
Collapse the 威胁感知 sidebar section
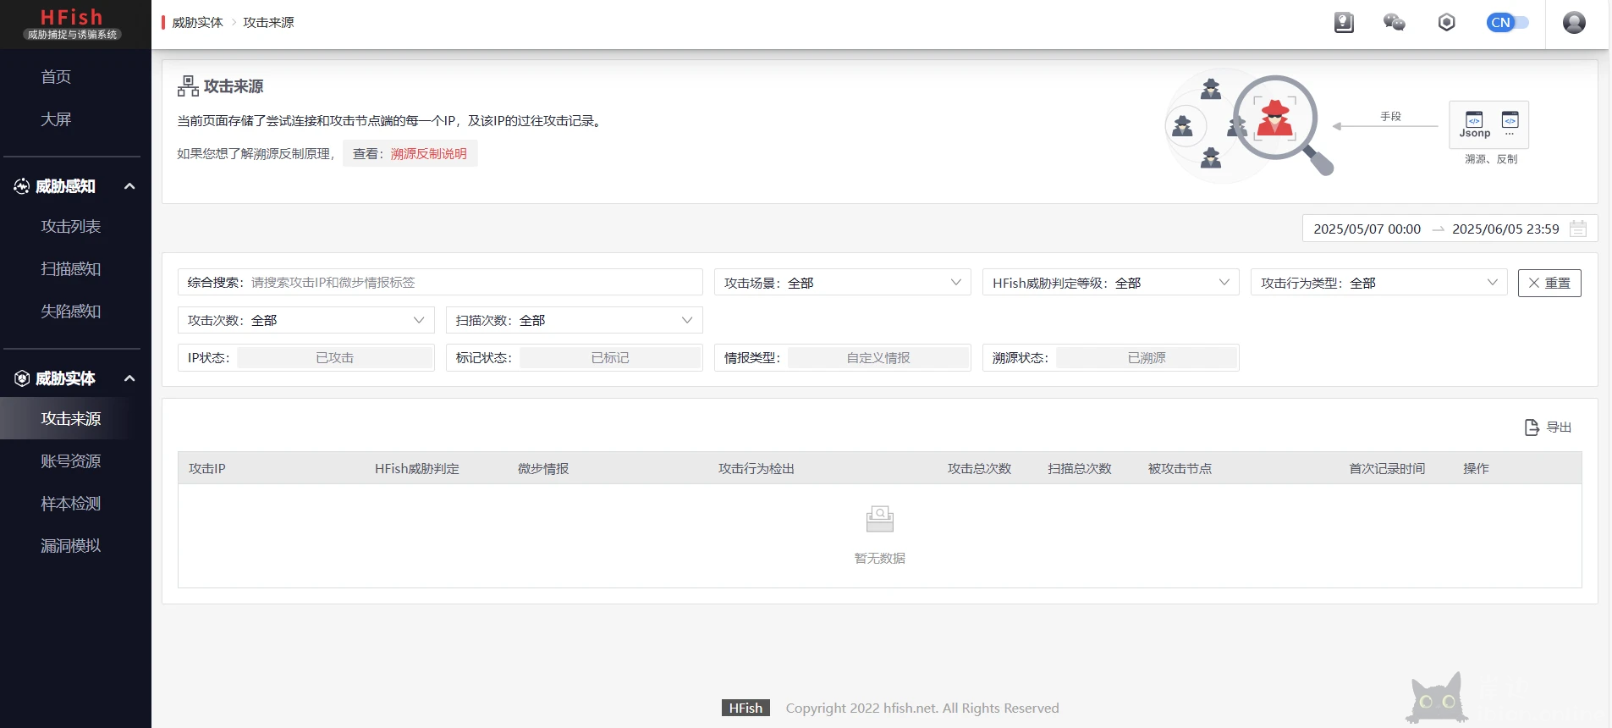pyautogui.click(x=129, y=186)
